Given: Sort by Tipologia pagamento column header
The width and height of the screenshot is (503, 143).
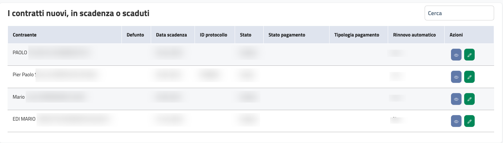Looking at the screenshot, I should pos(357,35).
